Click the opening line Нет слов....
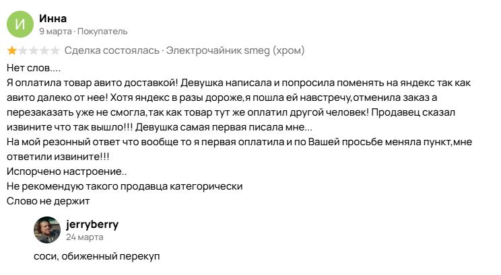The width and height of the screenshot is (501, 275). point(34,68)
